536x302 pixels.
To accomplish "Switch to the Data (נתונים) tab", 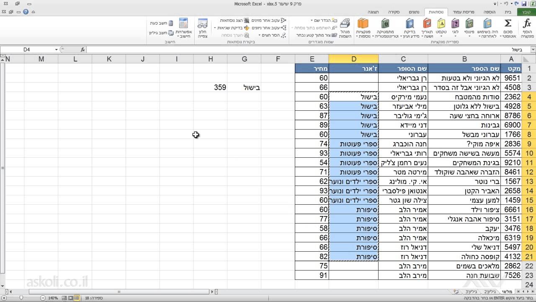I will coord(414,12).
